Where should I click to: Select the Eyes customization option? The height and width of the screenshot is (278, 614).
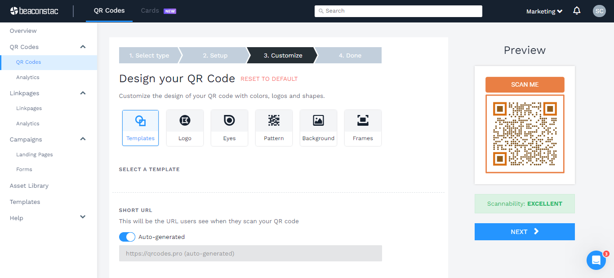(229, 128)
